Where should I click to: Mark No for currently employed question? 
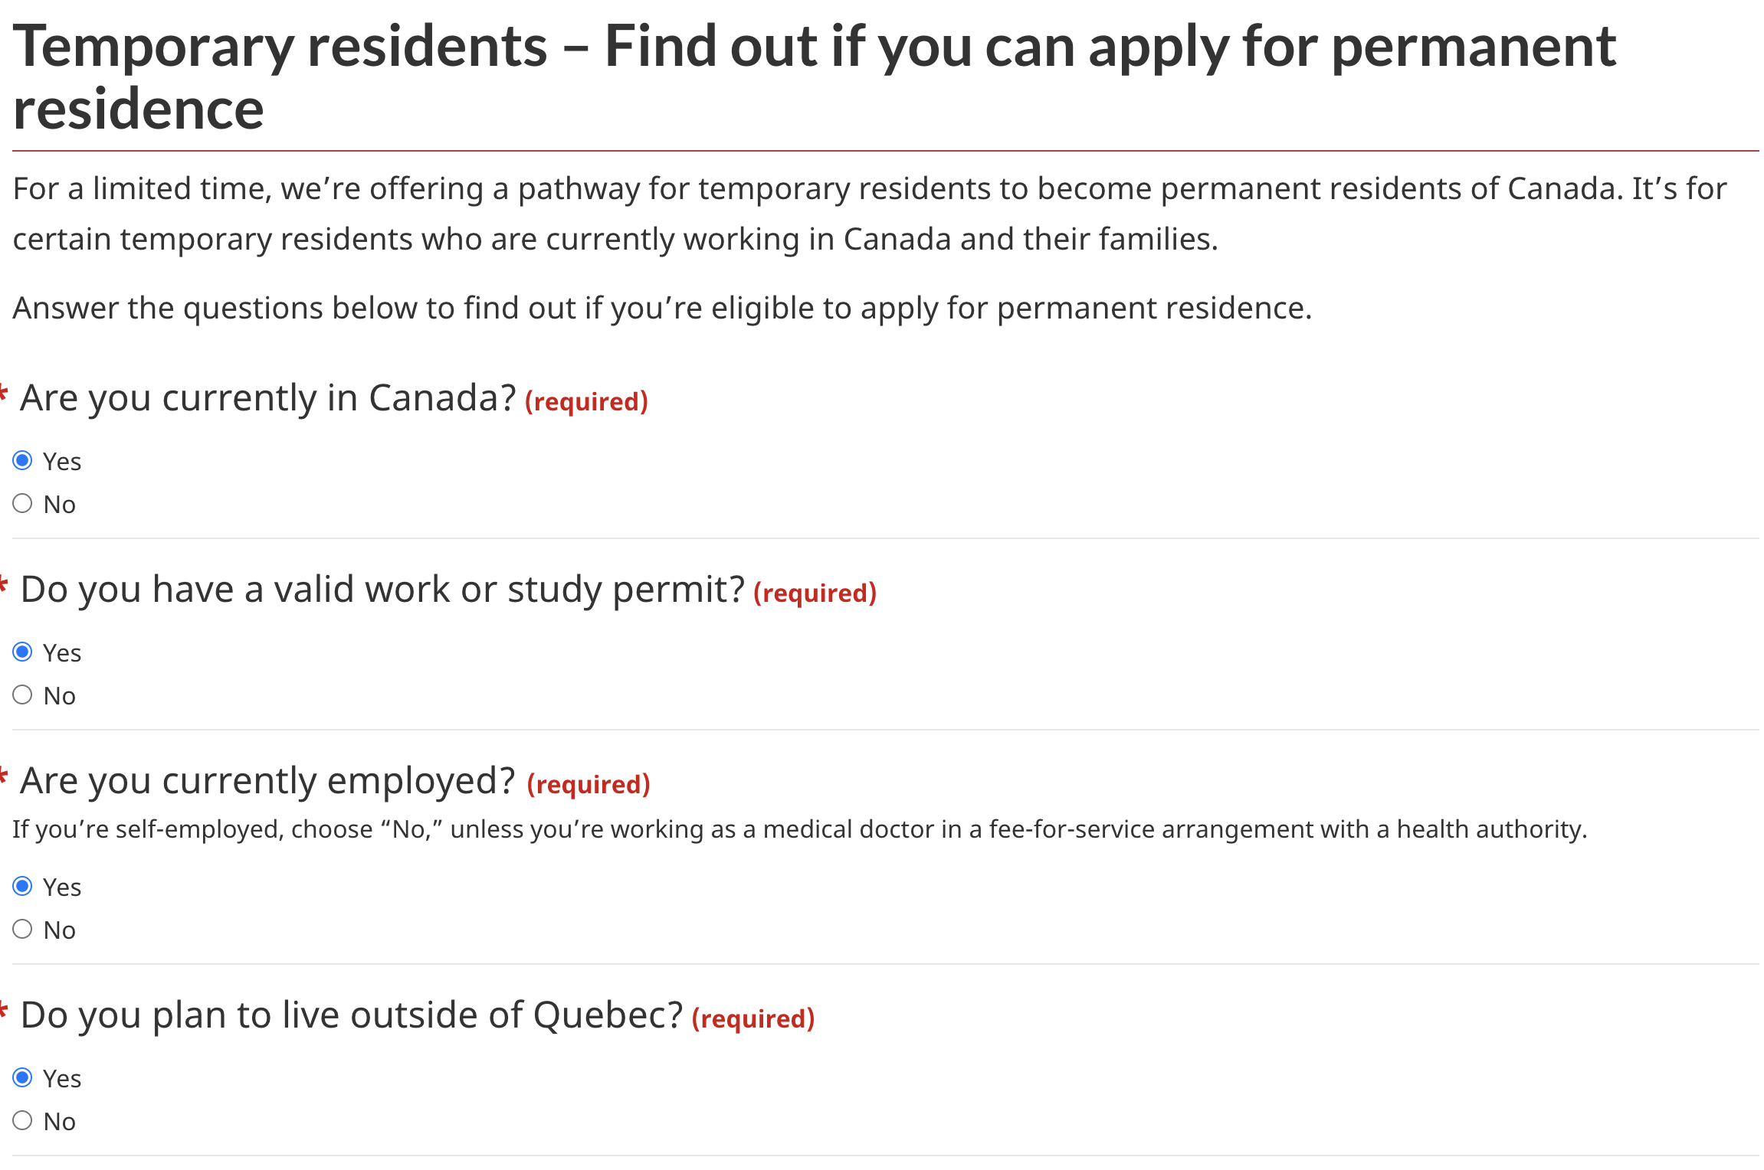click(23, 929)
